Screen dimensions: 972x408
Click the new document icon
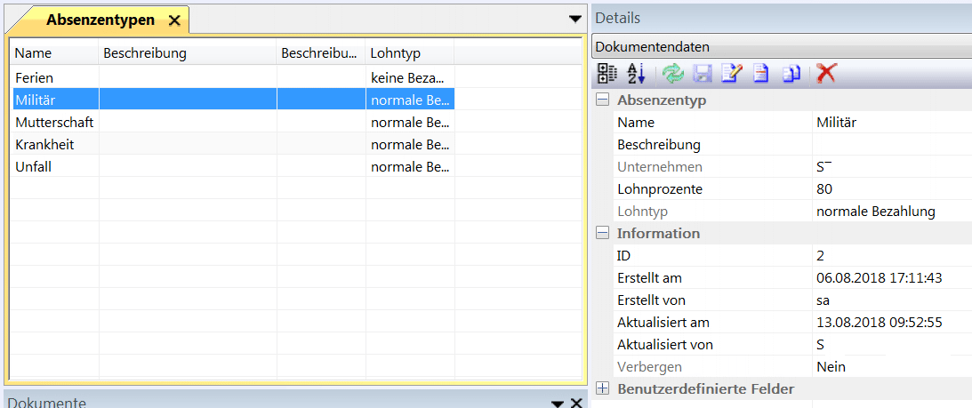[x=760, y=74]
